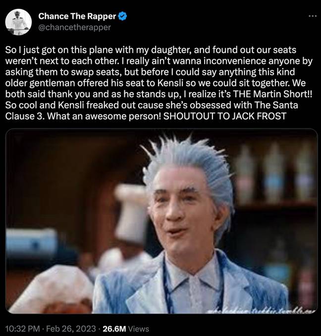Click the tweet's opening line about the plane
Screen dimensions: 321x336
(151, 50)
